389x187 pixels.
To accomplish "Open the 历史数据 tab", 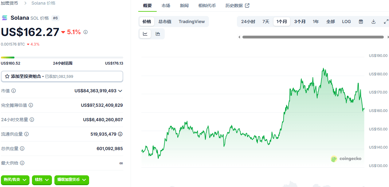I will click(x=234, y=6).
